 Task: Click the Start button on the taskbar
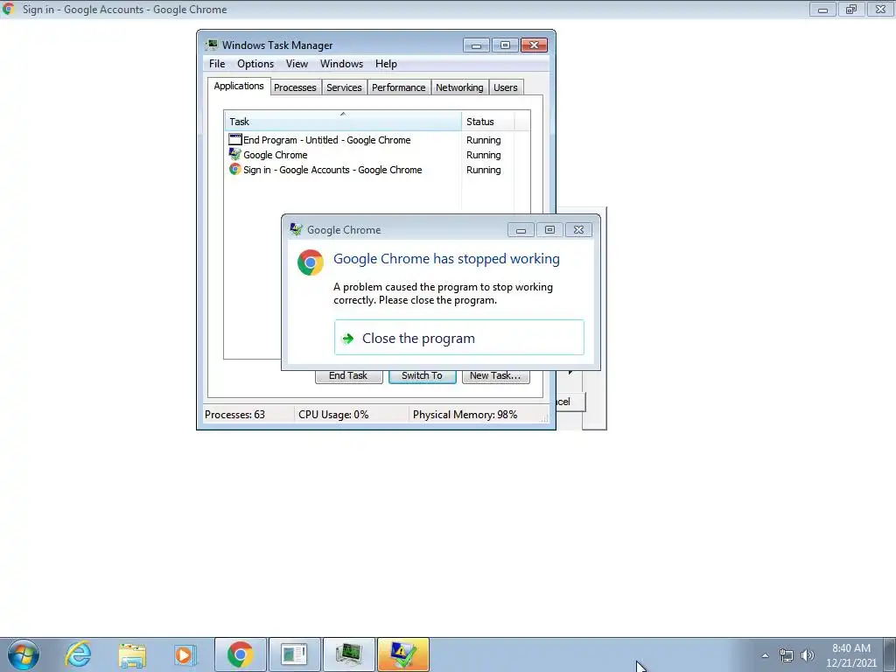(23, 654)
